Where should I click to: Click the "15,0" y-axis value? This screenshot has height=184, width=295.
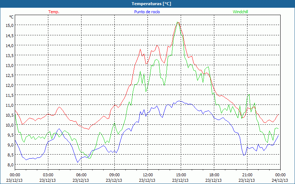pos(10,25)
